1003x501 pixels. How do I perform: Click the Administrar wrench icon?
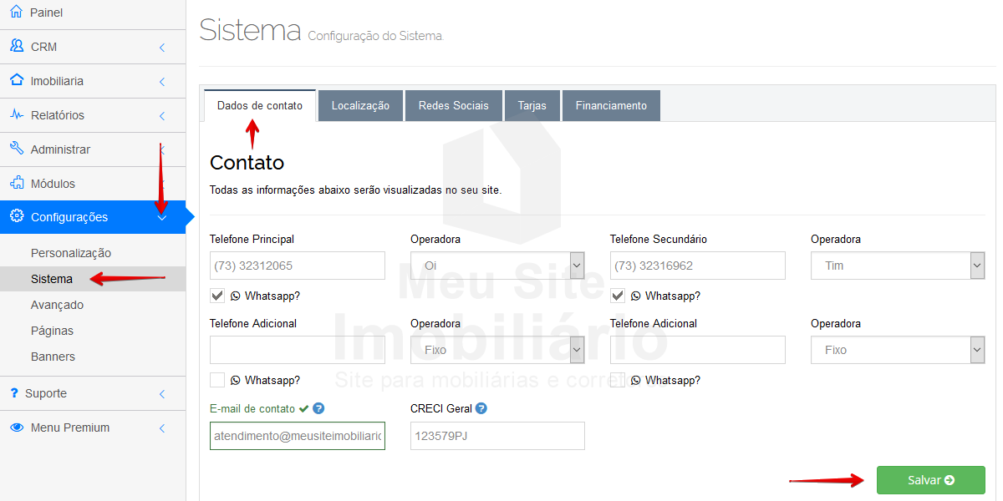(16, 149)
